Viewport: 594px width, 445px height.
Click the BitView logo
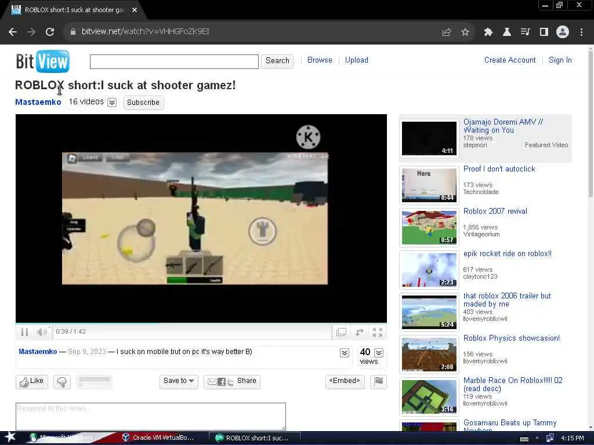click(x=42, y=61)
